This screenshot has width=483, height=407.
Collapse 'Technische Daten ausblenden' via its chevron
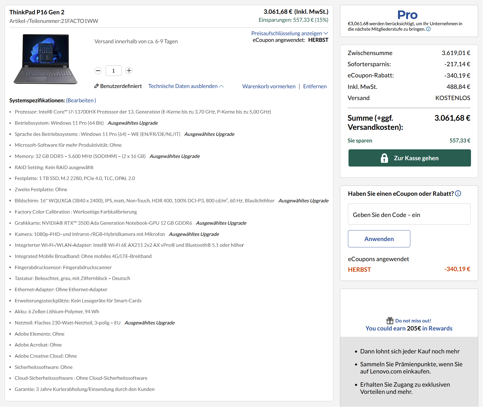tap(221, 86)
